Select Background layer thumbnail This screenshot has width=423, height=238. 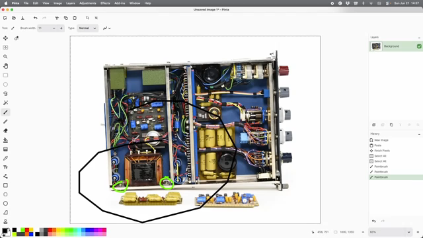[x=376, y=46]
